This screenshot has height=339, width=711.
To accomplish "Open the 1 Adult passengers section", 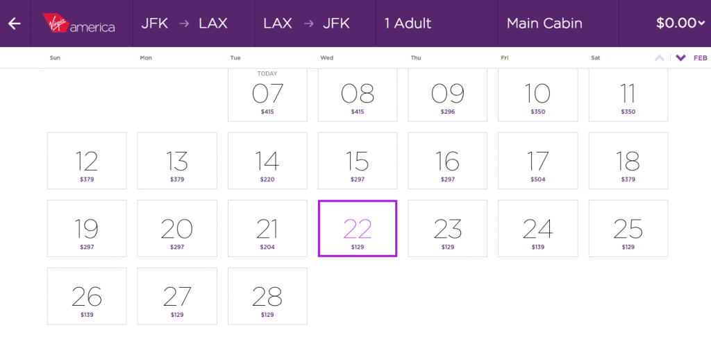I will [437, 24].
